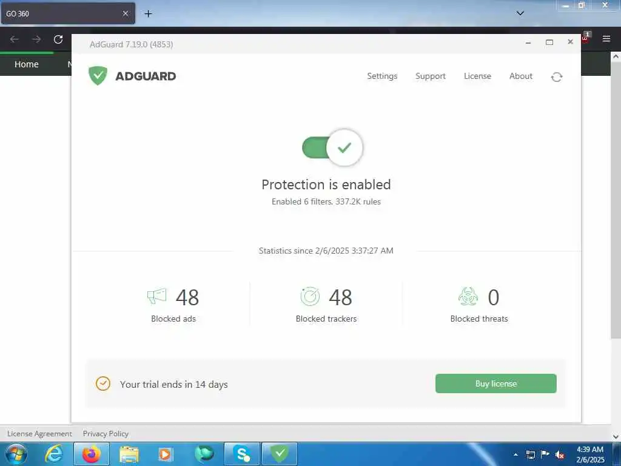The height and width of the screenshot is (466, 621).
Task: Reload the page in the browser
Action: pyautogui.click(x=58, y=39)
